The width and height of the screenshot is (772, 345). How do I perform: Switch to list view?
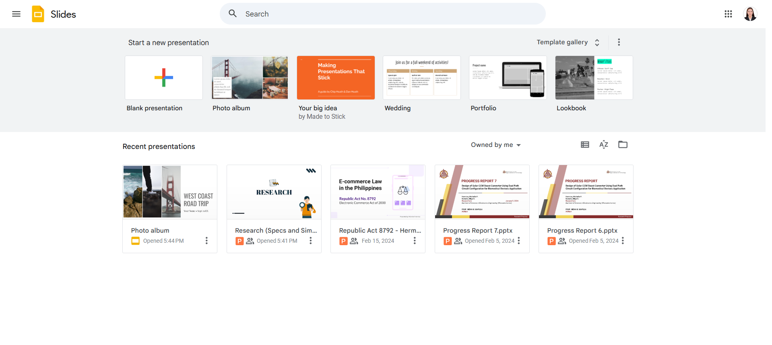585,145
